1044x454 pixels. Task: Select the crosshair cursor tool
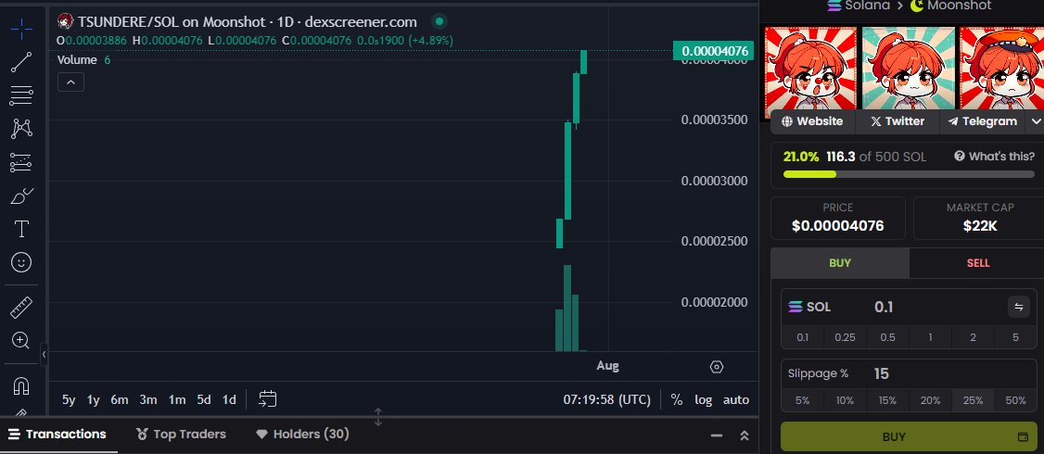tap(21, 29)
